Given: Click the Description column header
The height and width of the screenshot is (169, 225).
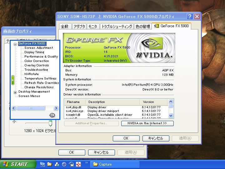Looking at the screenshot, I should [112, 102].
